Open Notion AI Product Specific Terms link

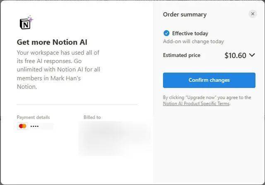tap(196, 104)
